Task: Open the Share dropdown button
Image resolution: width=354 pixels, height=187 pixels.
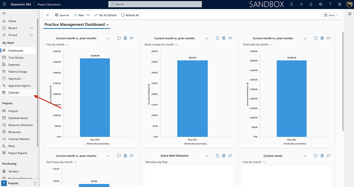Action: click(331, 15)
